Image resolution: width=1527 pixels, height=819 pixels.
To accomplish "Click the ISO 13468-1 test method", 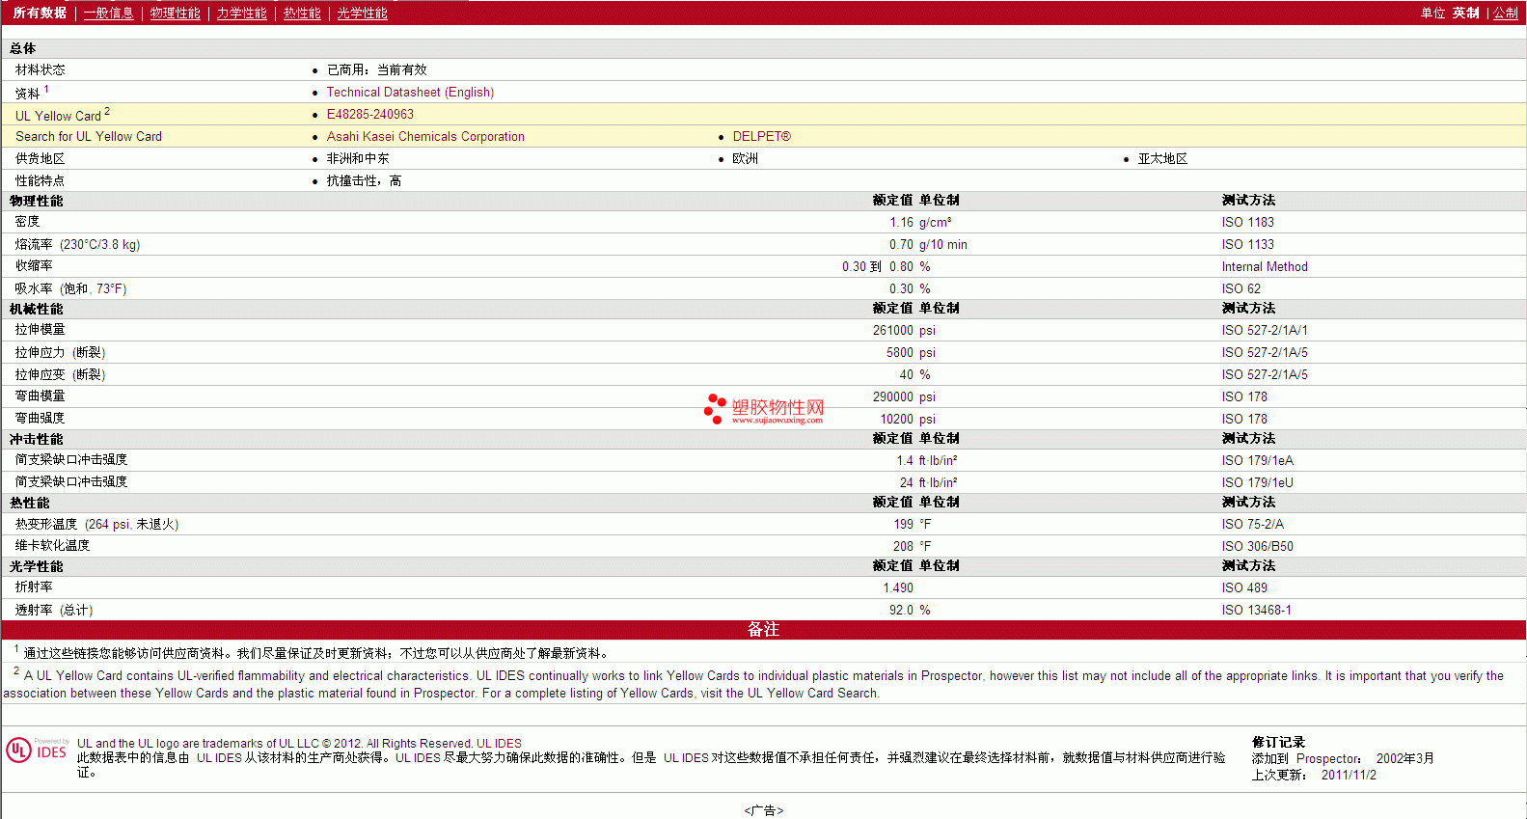I will click(1257, 610).
